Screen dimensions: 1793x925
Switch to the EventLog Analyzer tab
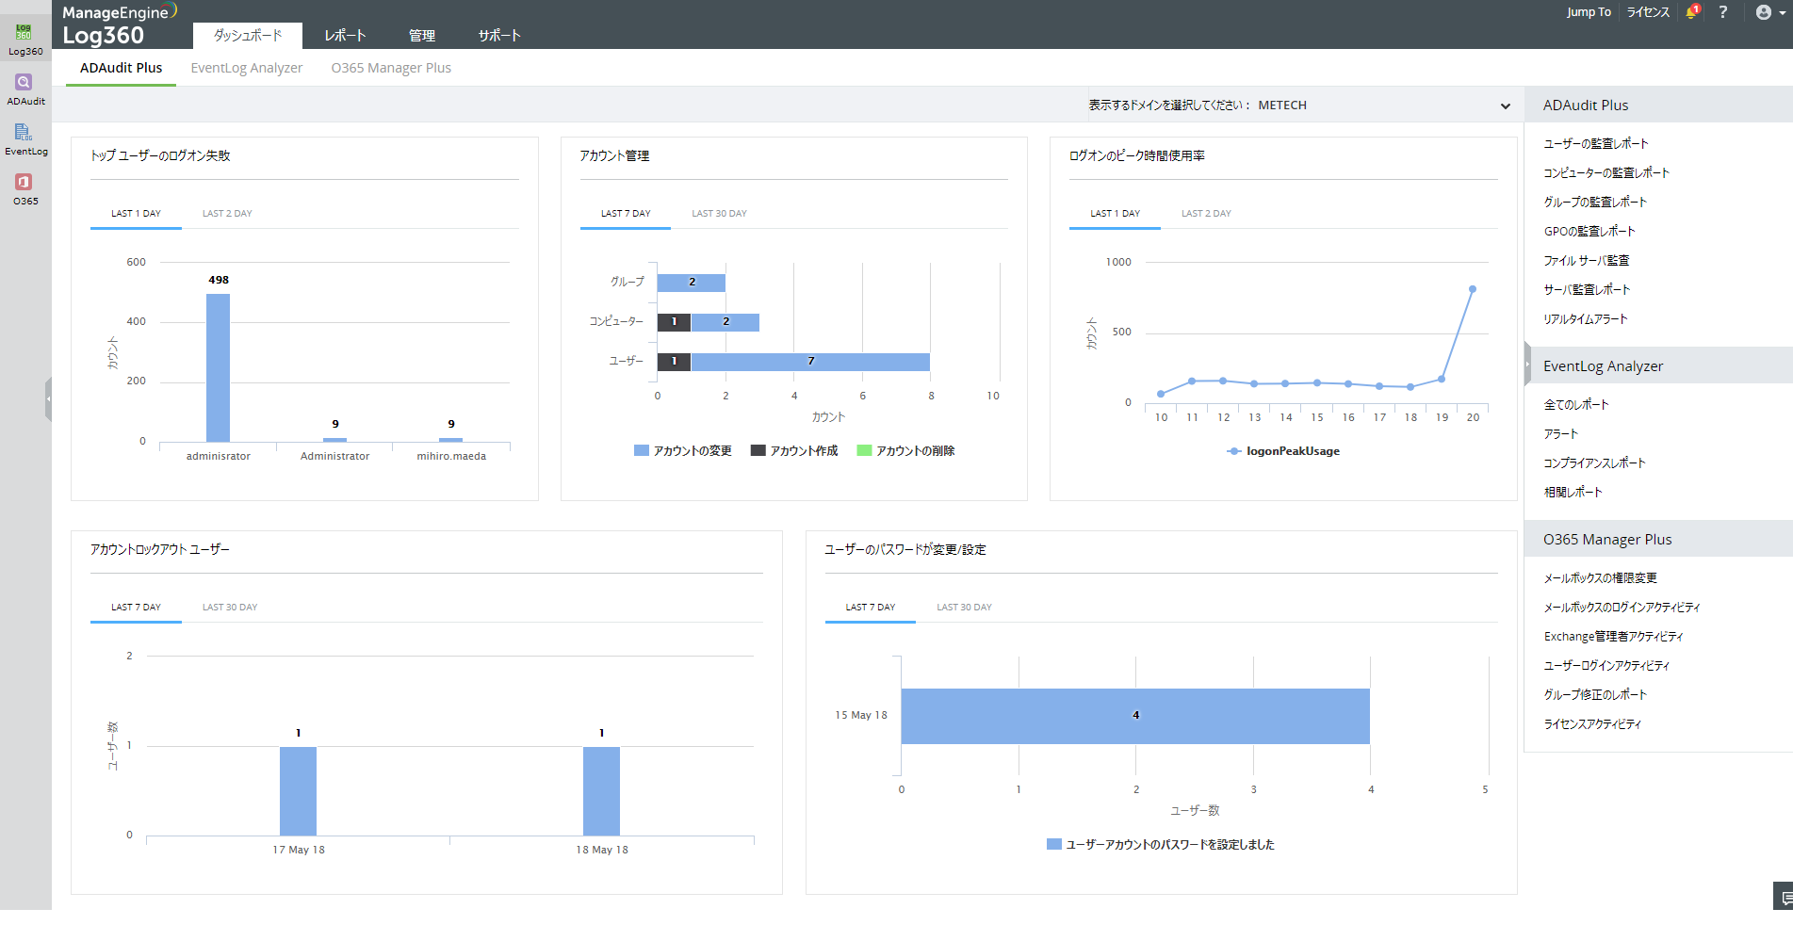pos(247,68)
